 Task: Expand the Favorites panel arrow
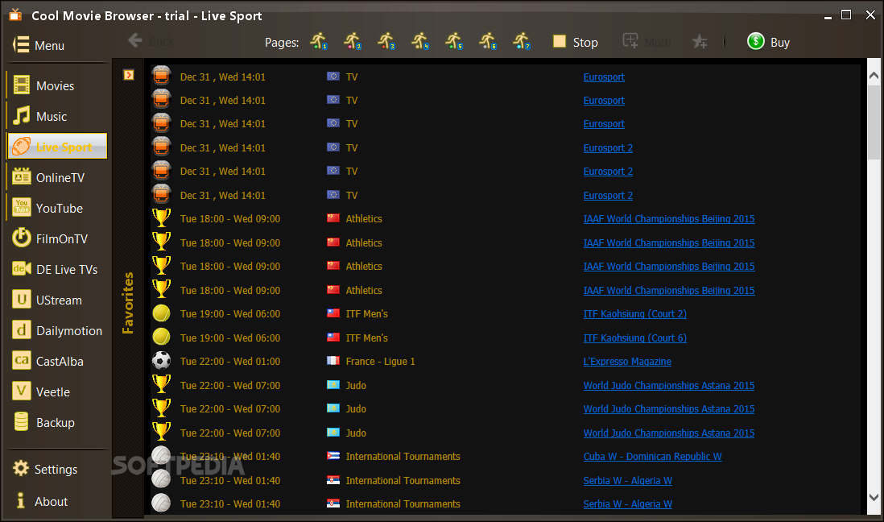tap(129, 75)
